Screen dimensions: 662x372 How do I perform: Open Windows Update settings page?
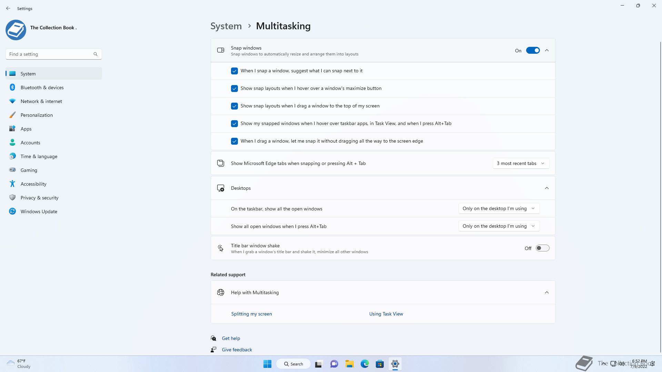coord(54,211)
